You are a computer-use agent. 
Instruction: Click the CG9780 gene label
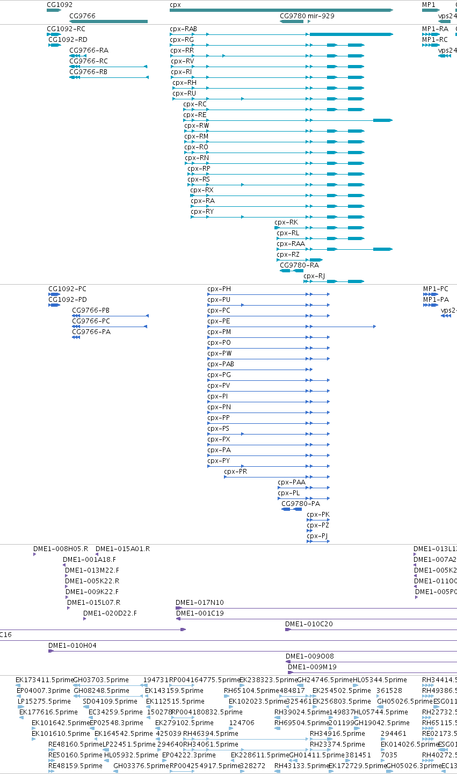(293, 16)
